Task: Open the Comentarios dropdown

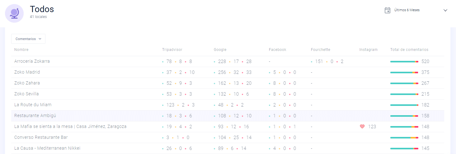Action: 28,39
